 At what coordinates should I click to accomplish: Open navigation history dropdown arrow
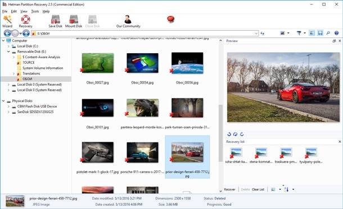[20, 34]
